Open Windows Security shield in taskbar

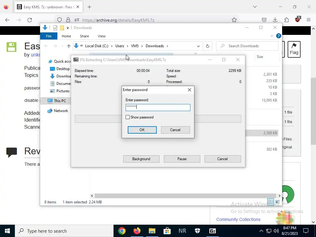(x=197, y=231)
